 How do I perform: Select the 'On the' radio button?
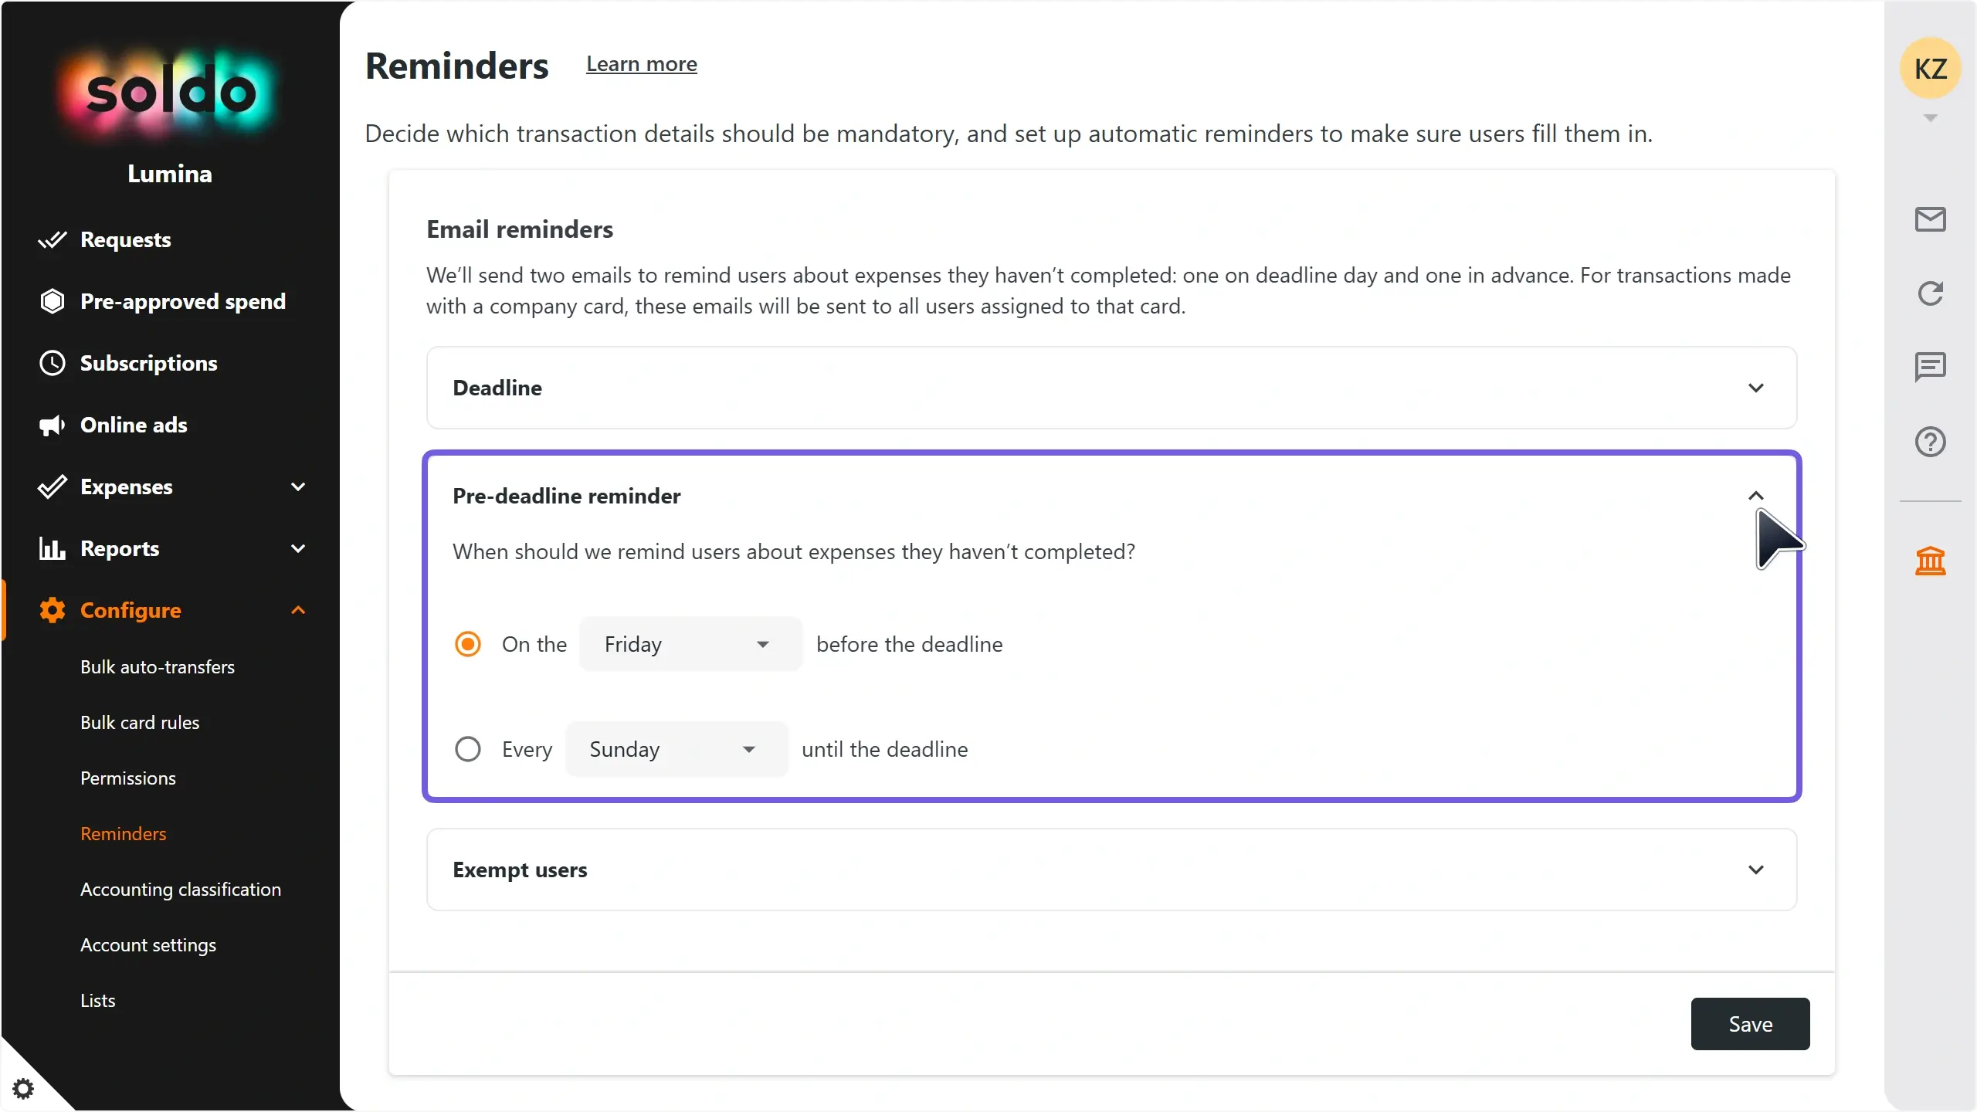click(467, 644)
